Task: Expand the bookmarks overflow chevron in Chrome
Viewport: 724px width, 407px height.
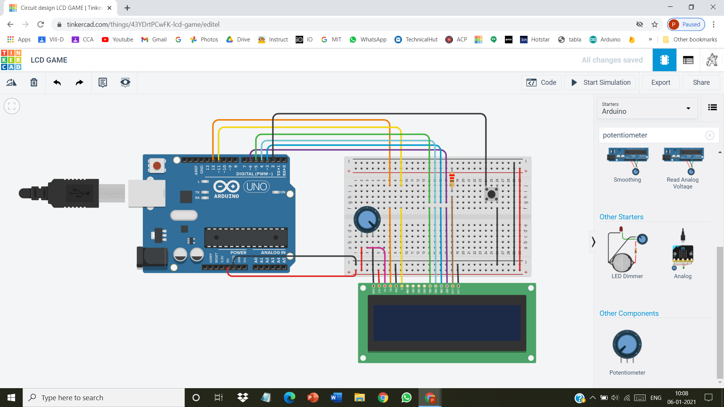Action: [x=651, y=39]
